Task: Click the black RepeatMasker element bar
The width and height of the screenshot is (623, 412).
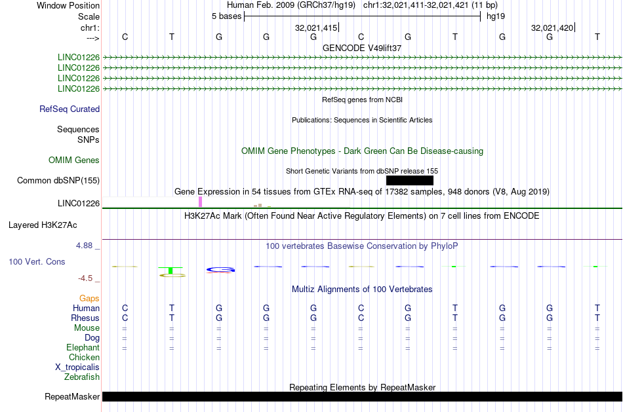Action: coord(362,396)
